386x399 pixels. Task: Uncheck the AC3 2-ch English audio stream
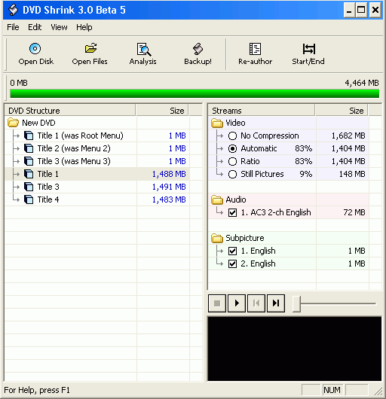232,213
